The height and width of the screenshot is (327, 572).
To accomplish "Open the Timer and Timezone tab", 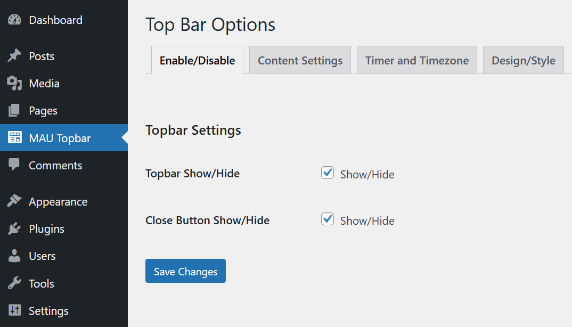I will [417, 60].
